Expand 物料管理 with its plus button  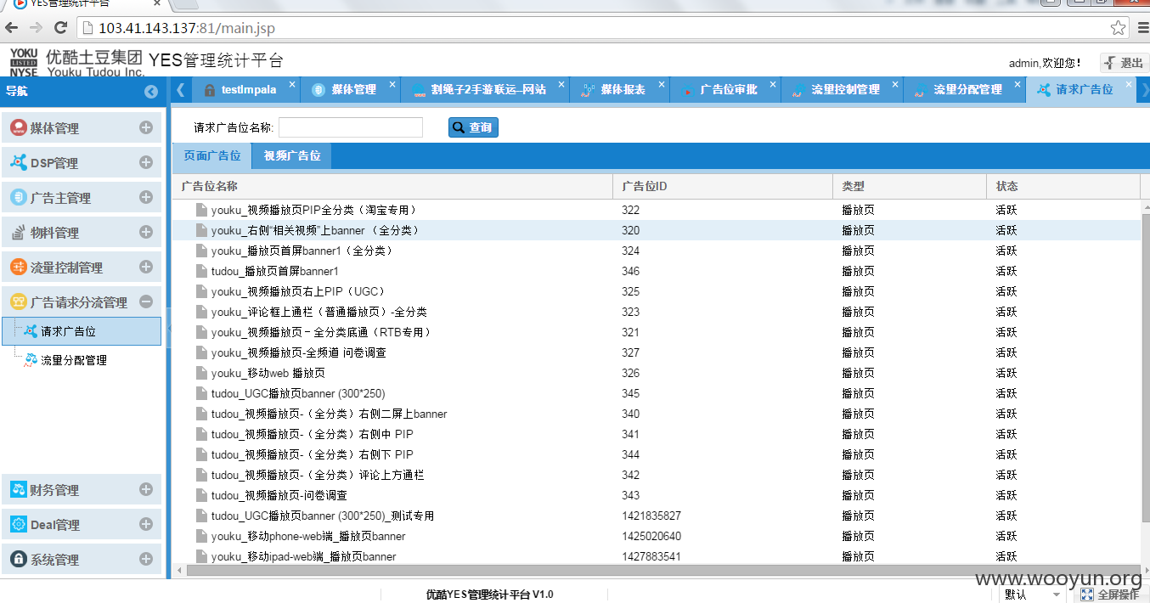coord(146,232)
